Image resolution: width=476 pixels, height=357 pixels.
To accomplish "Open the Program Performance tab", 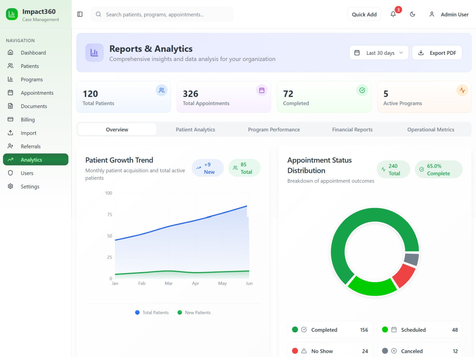I will tap(274, 129).
